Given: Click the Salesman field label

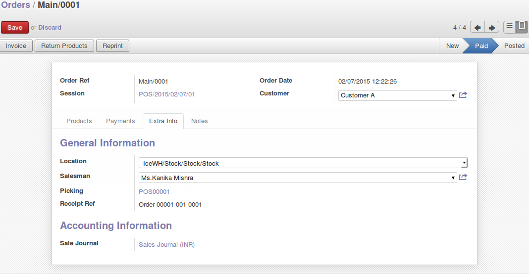Looking at the screenshot, I should coord(75,176).
